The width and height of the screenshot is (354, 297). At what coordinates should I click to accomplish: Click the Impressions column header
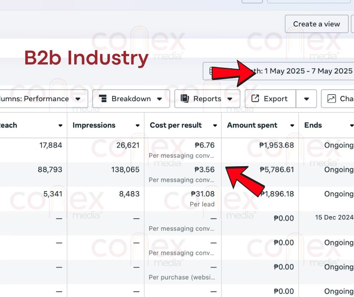coord(106,125)
